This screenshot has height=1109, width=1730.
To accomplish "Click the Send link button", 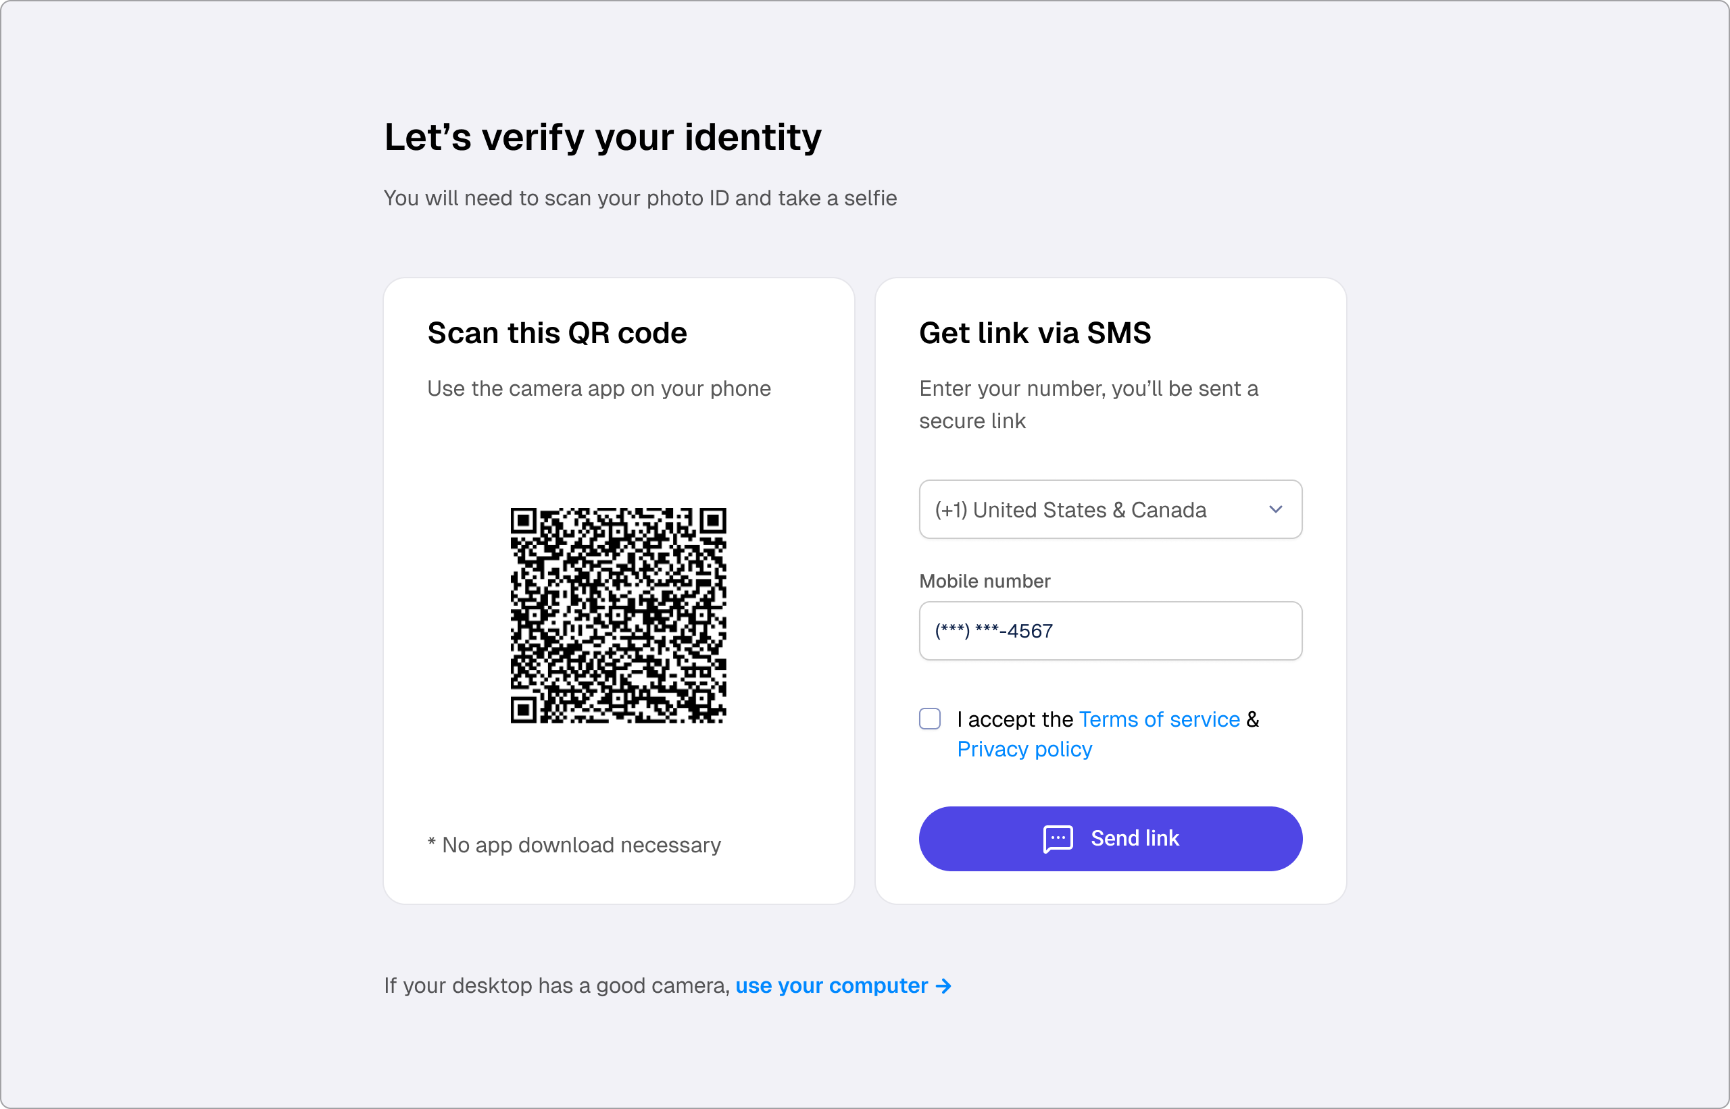I will (1110, 839).
